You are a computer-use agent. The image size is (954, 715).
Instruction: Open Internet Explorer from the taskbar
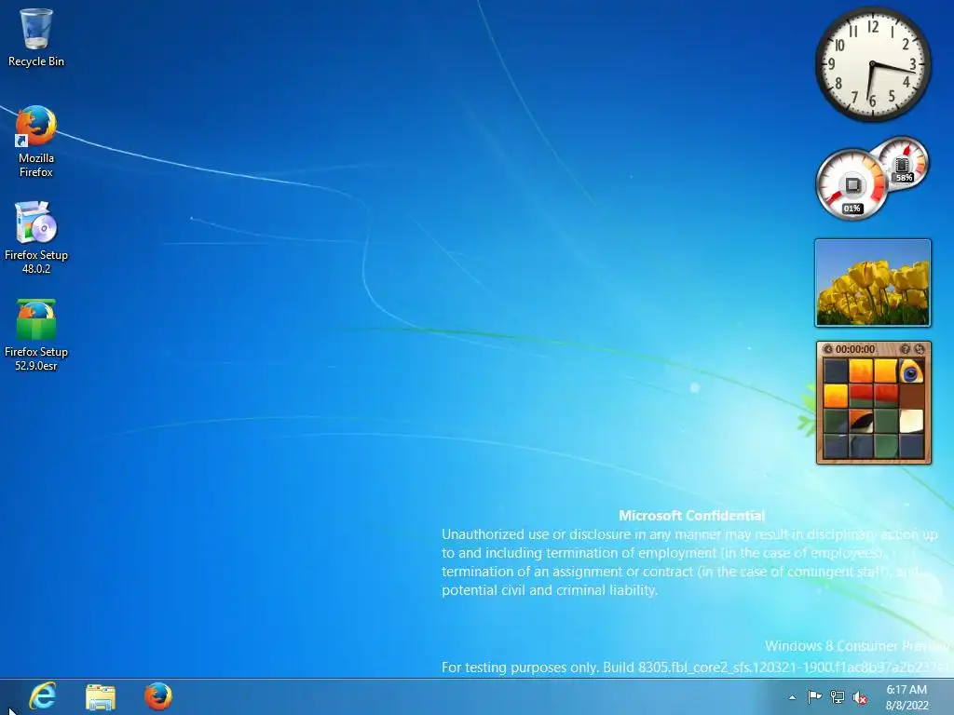[x=42, y=696]
